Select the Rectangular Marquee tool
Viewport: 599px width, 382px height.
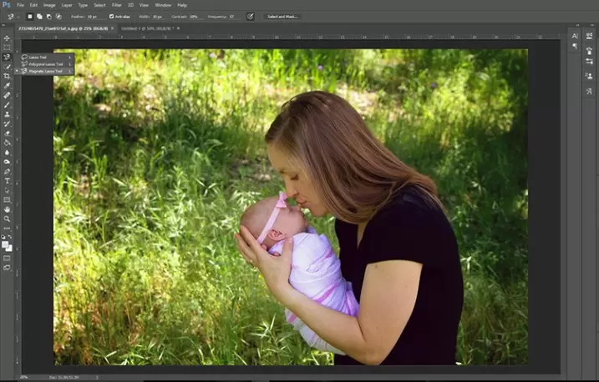[7, 48]
